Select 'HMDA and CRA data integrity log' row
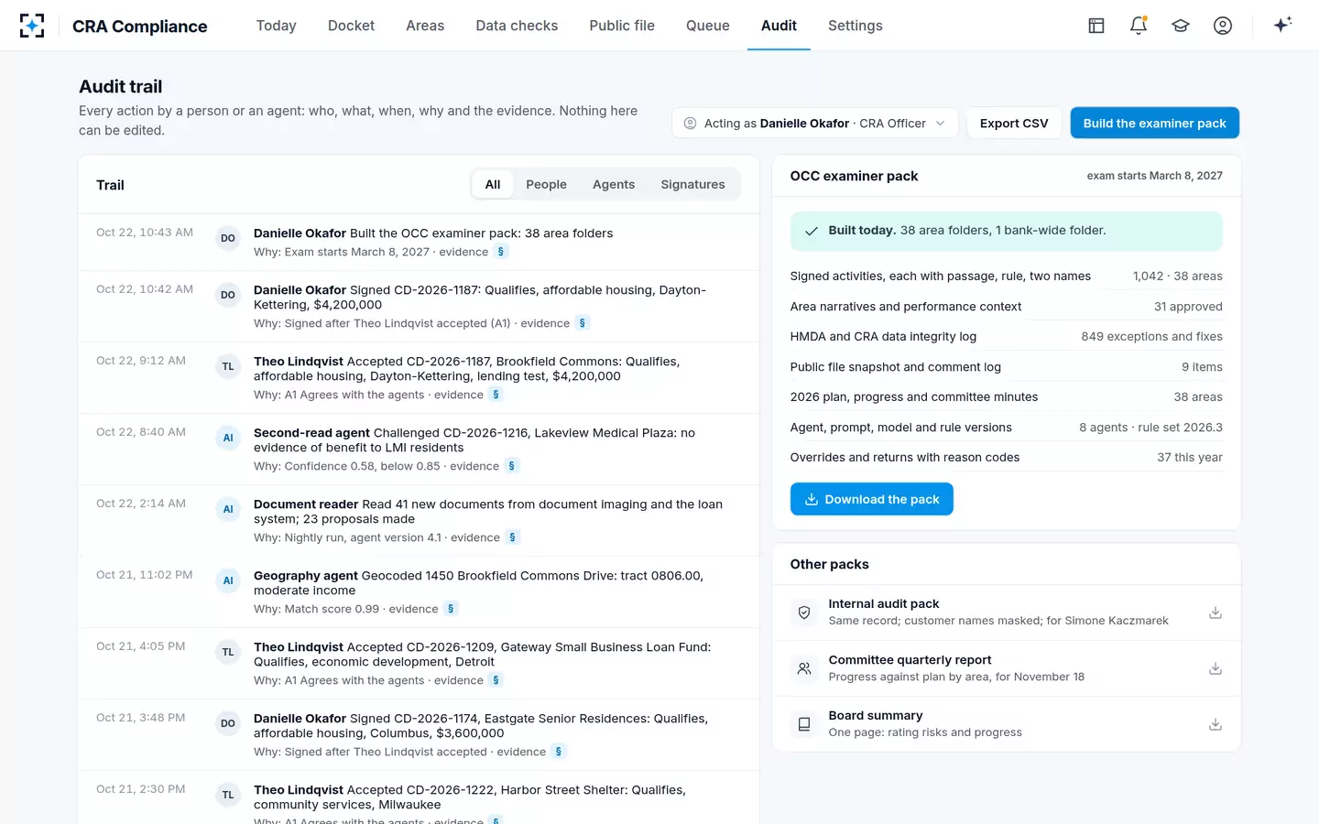This screenshot has width=1319, height=824. point(1006,337)
